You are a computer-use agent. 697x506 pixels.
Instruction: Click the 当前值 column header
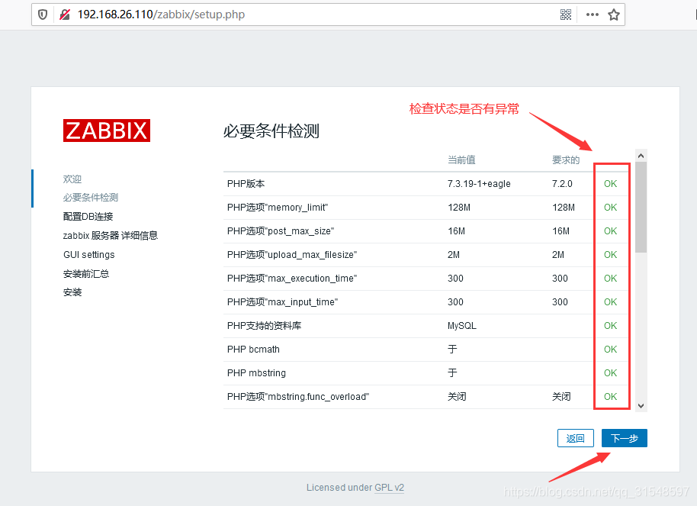point(461,160)
